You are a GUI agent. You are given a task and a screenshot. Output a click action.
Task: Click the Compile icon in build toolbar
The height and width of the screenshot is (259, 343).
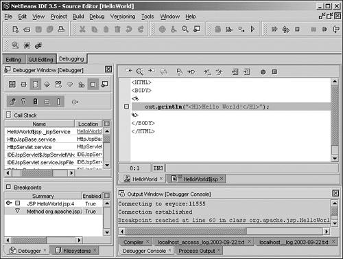pos(218,30)
